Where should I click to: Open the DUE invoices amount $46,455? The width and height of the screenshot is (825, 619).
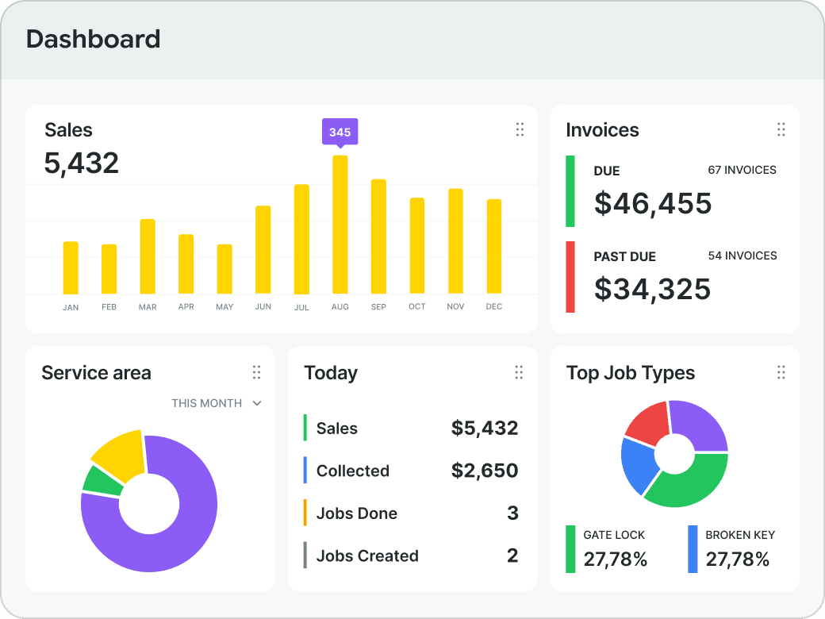[653, 204]
